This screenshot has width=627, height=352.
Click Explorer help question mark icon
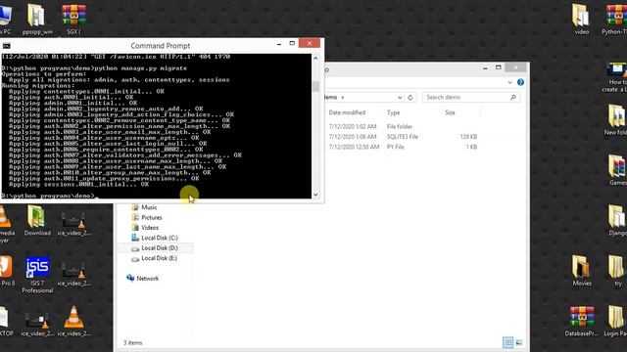520,82
